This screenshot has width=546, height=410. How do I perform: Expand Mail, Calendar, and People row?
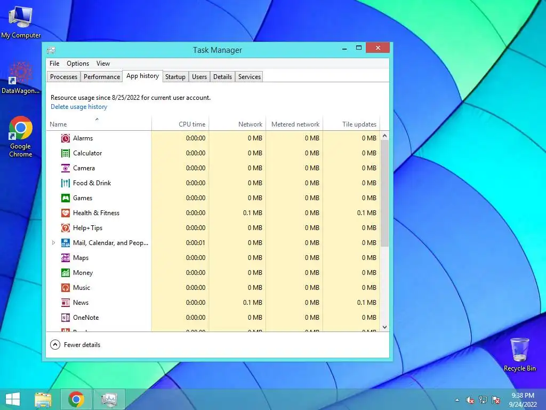pyautogui.click(x=53, y=243)
